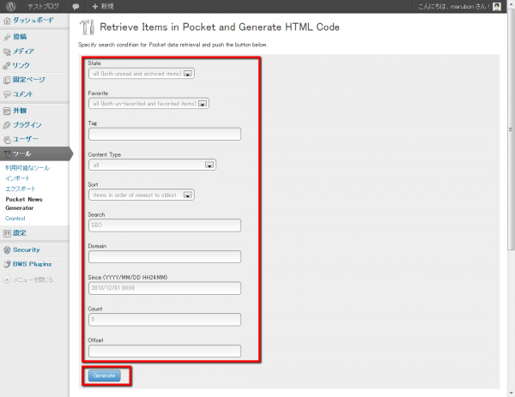Focus the Search field containing SEO
Viewport: 515px width, 397px height.
coord(165,226)
